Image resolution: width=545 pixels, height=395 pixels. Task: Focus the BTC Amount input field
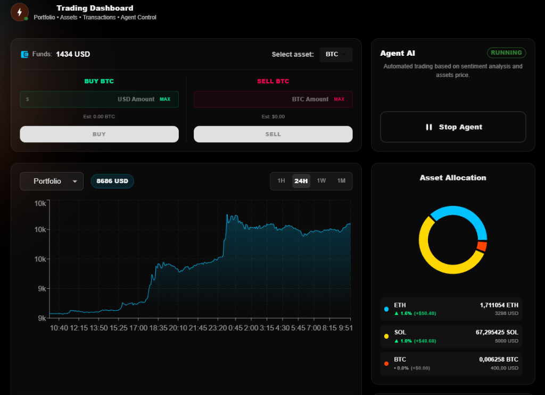click(x=273, y=99)
